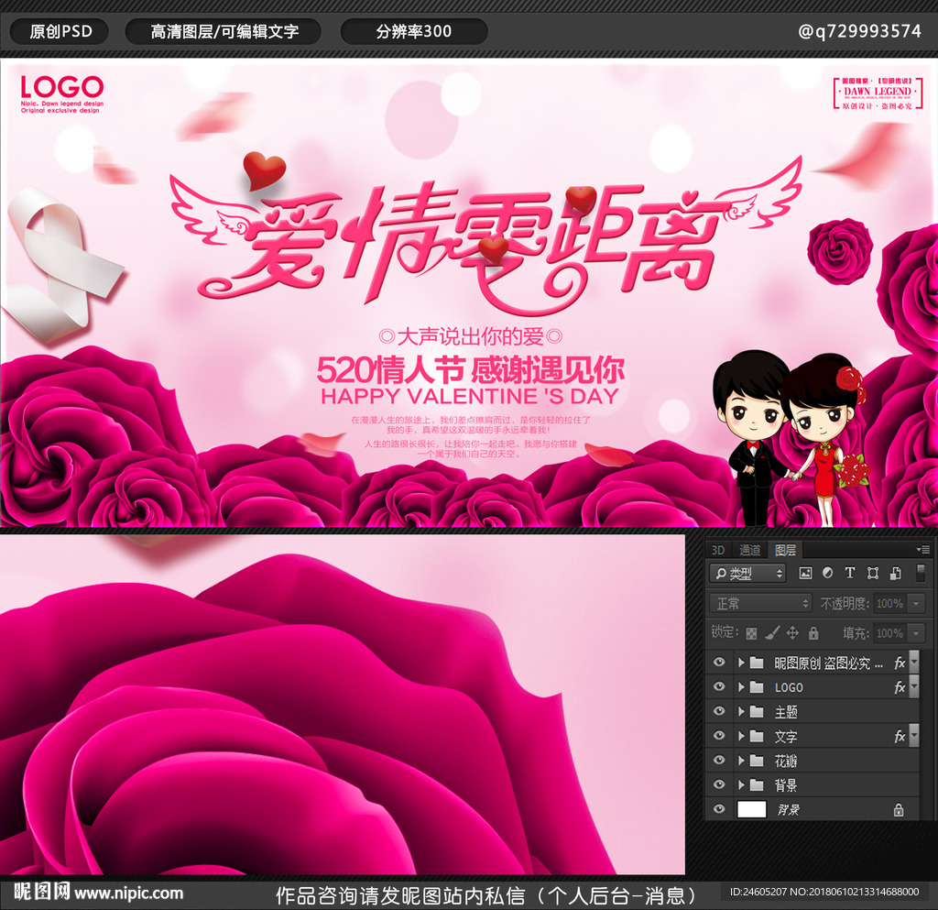Click the 填充 100% value field
Screen dimensions: 938x910
890,633
